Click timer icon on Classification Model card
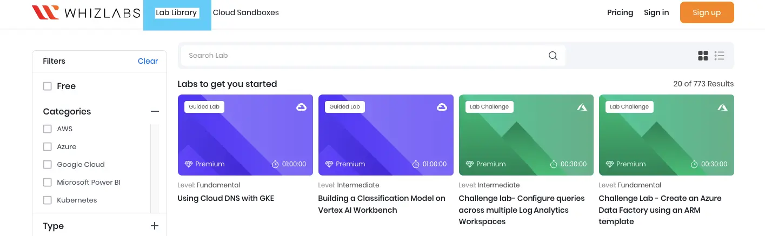Viewport: 765px width, 236px height. (x=416, y=164)
